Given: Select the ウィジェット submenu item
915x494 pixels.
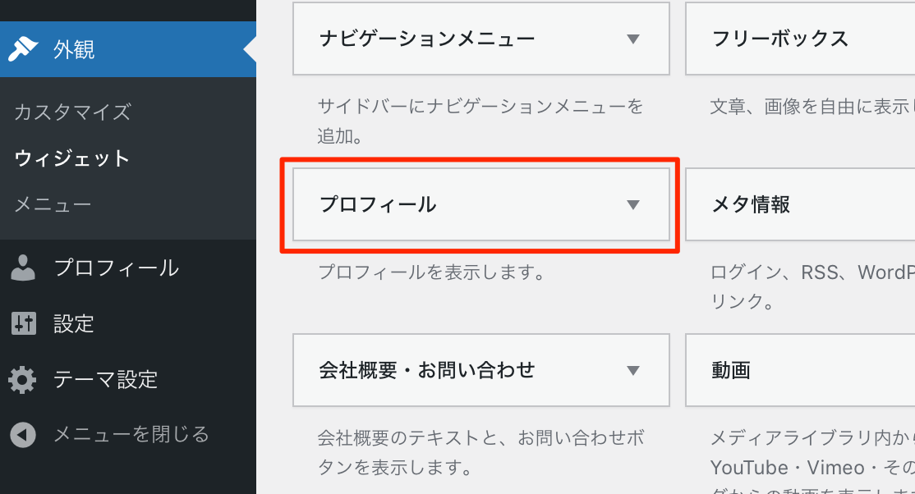Looking at the screenshot, I should point(72,158).
